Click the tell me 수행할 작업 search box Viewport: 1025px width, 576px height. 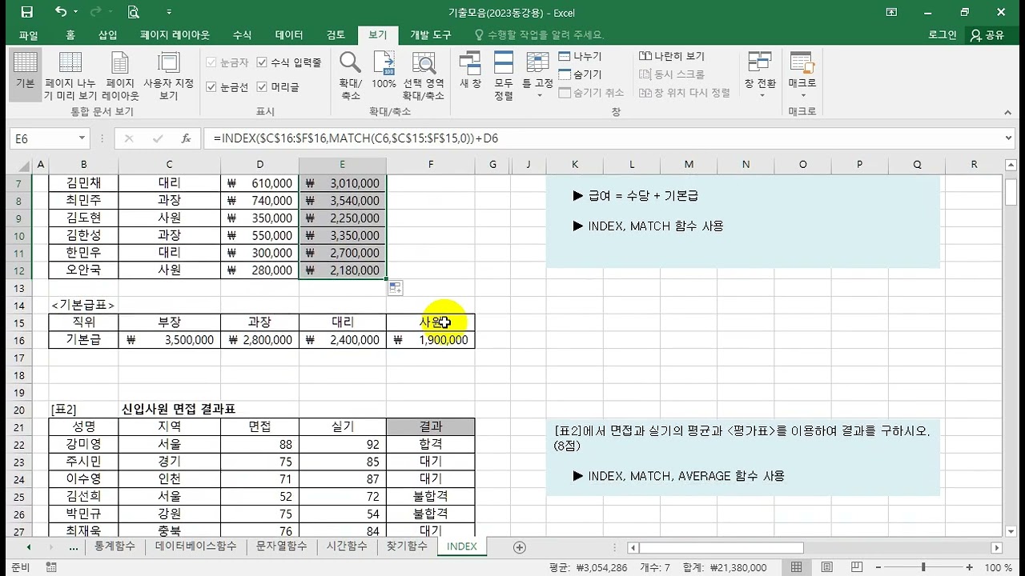(x=539, y=35)
